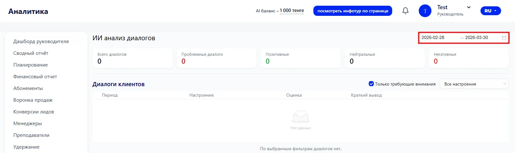Click the calendar icon in date range
This screenshot has height=153, width=515.
504,38
